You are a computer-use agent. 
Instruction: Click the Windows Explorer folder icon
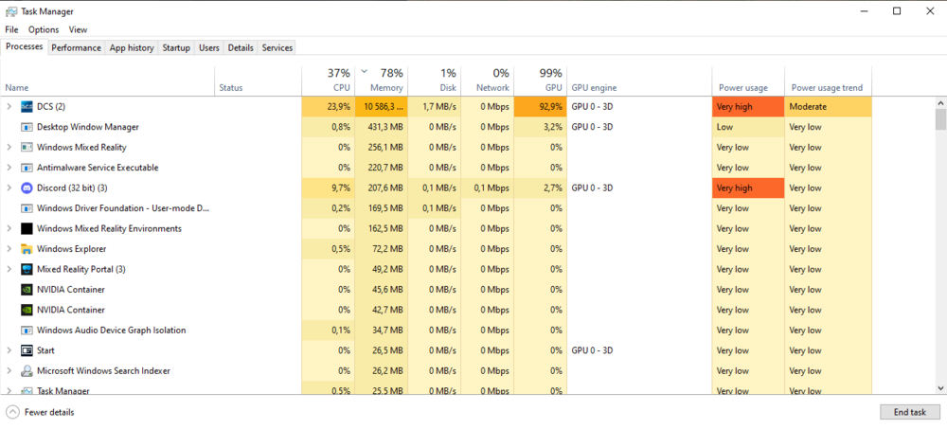(27, 249)
